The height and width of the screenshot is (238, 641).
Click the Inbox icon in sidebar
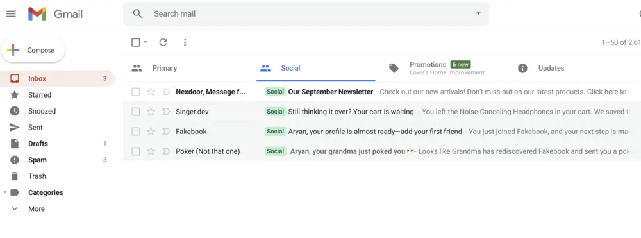pos(15,78)
